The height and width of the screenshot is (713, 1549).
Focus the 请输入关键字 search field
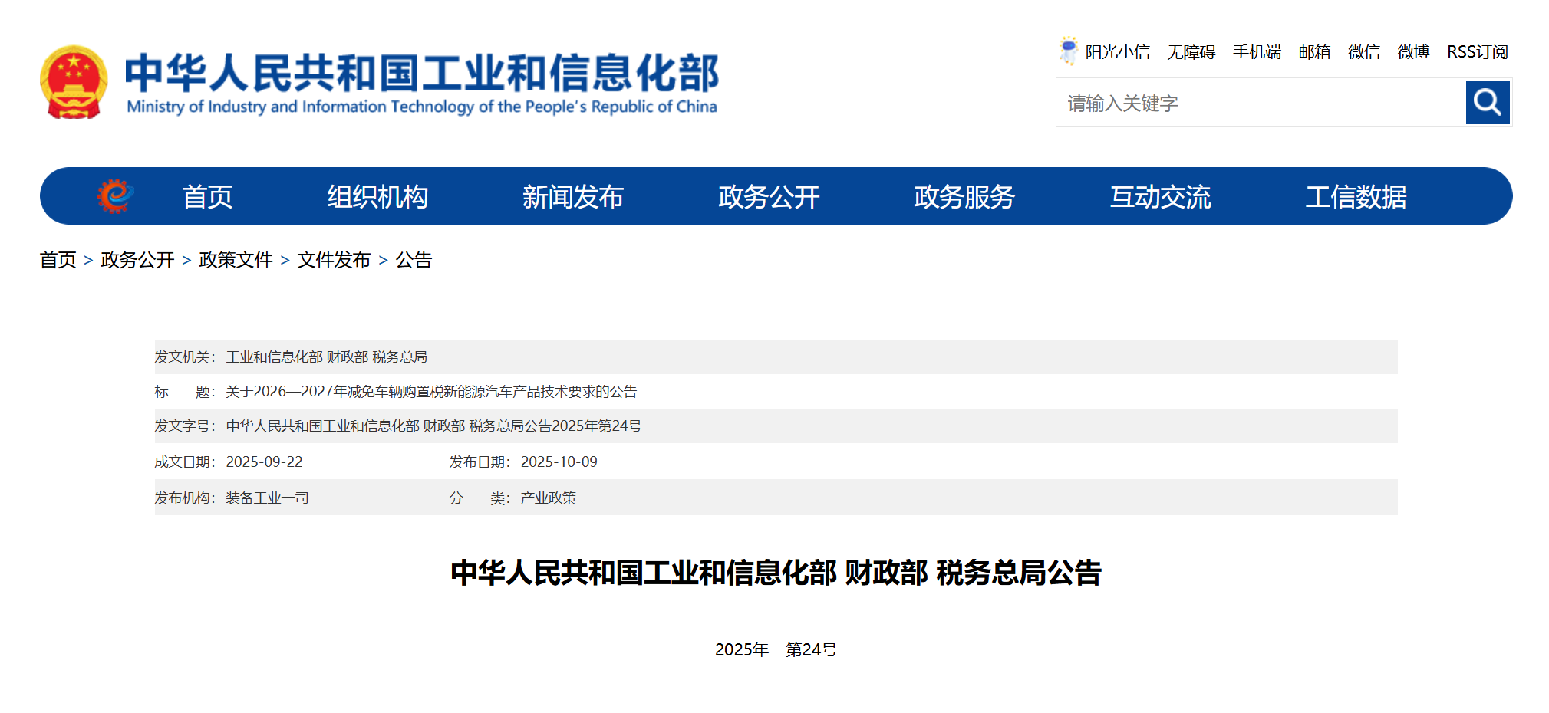[1260, 103]
